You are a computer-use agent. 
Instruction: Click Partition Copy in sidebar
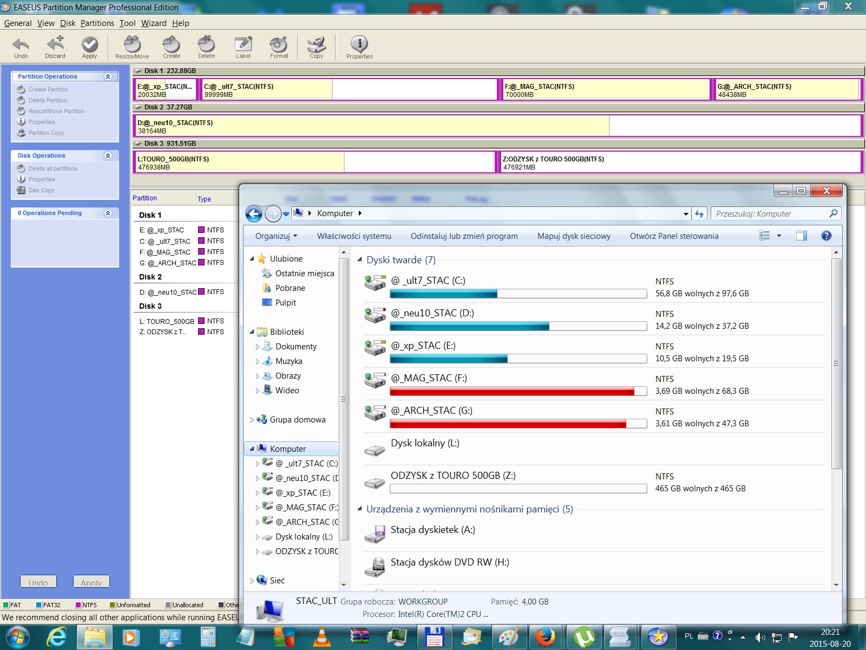point(46,133)
